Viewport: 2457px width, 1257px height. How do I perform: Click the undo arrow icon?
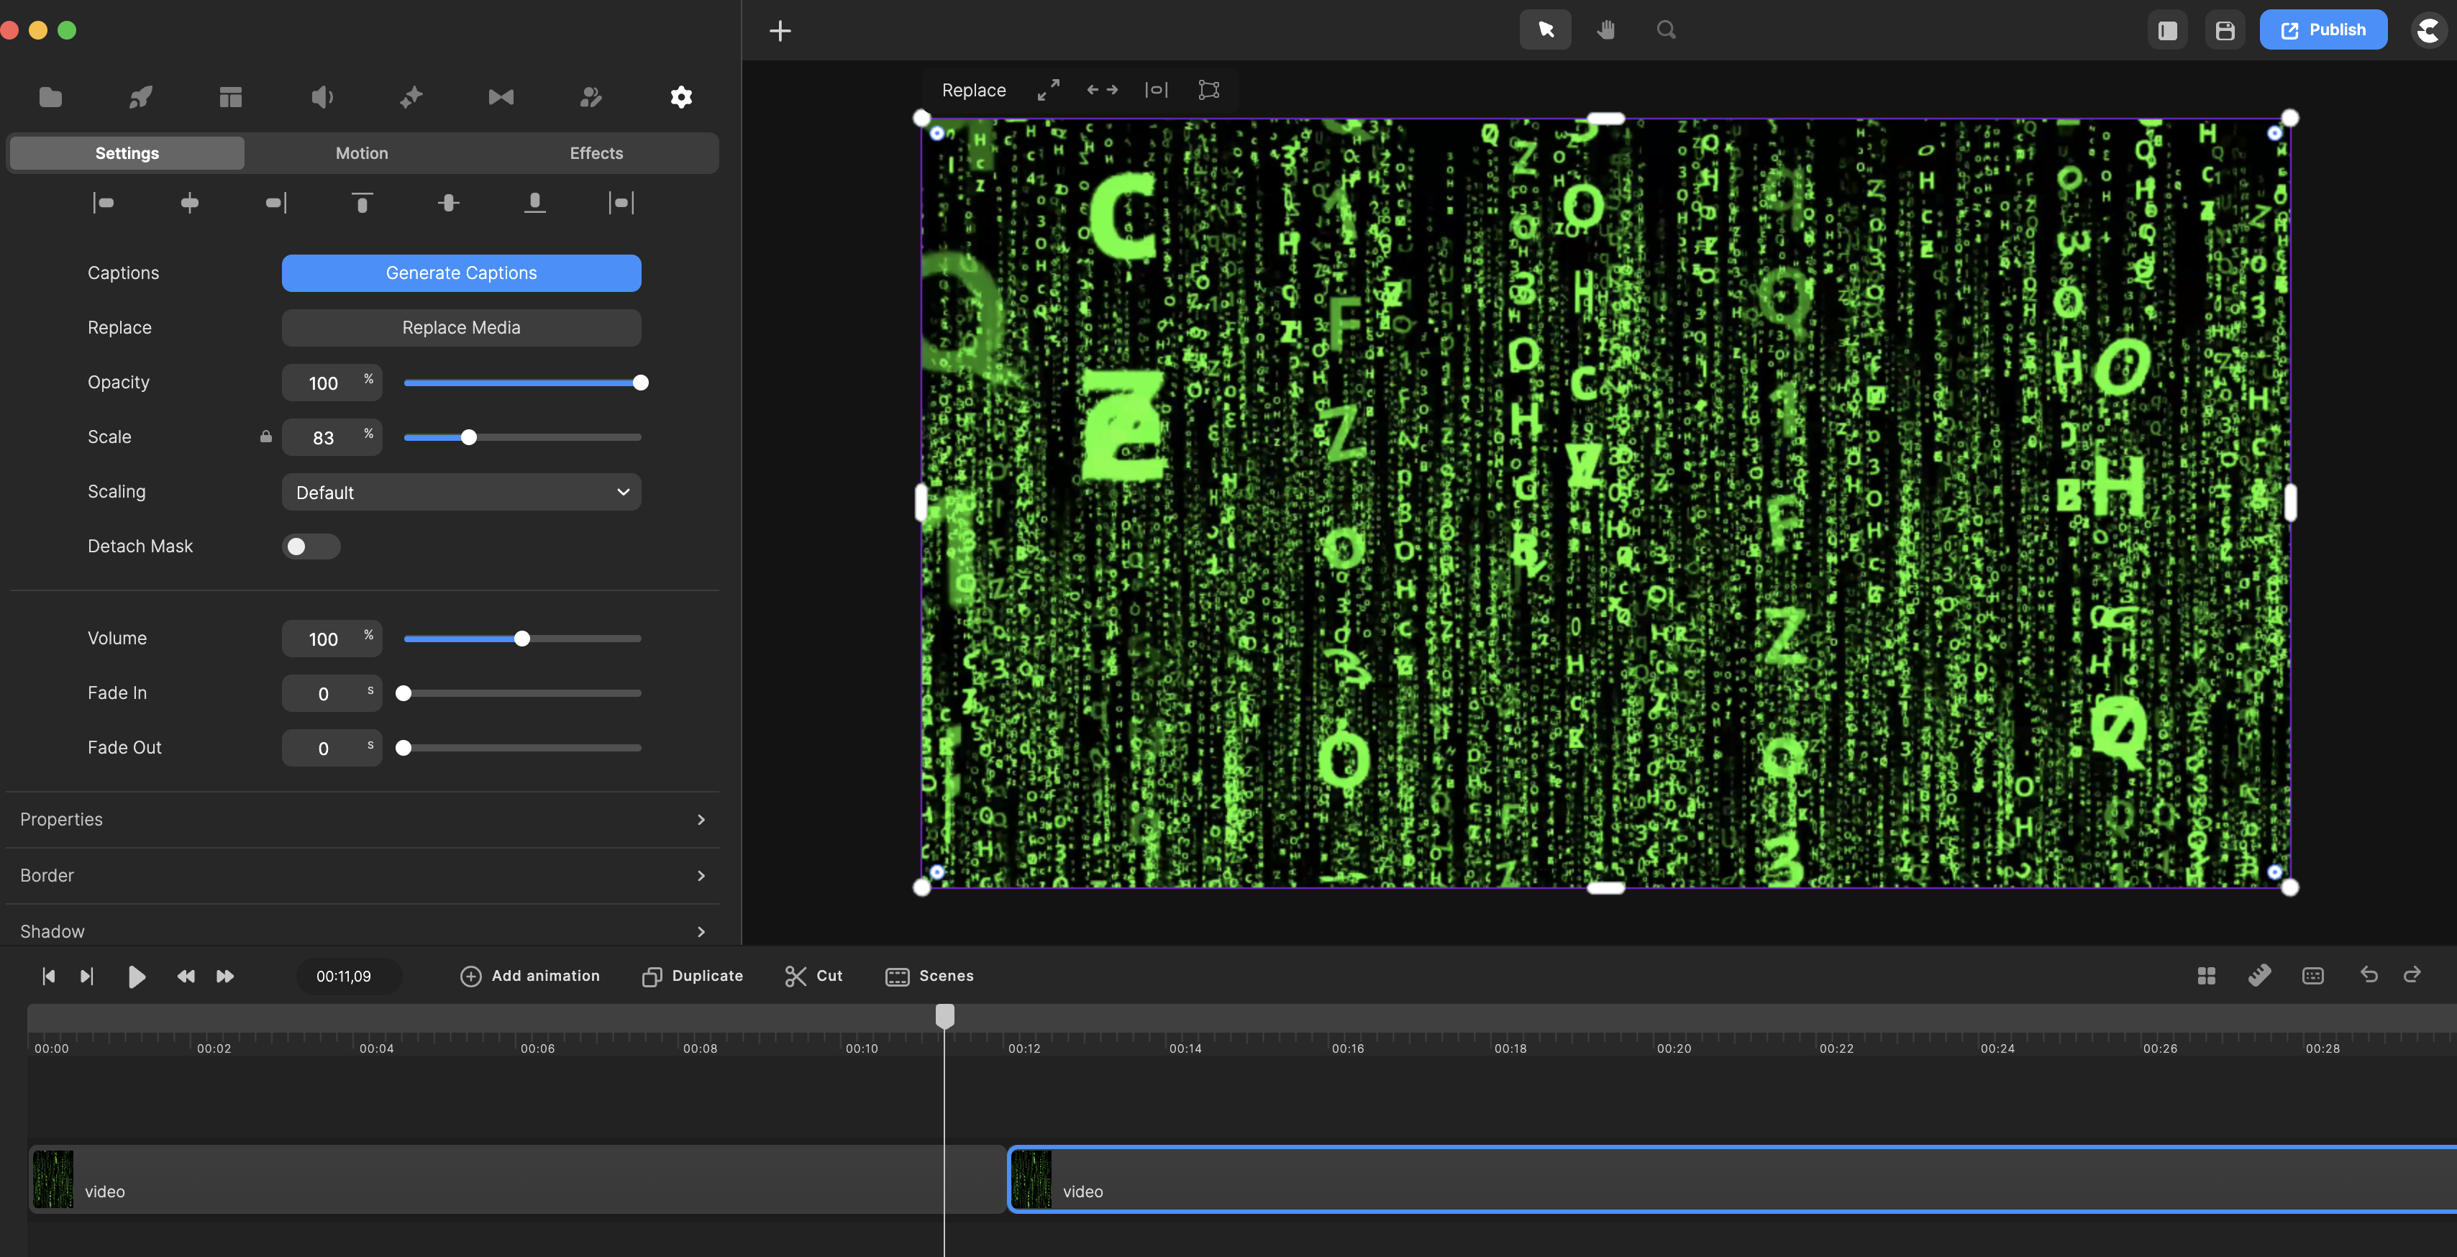(x=2369, y=974)
